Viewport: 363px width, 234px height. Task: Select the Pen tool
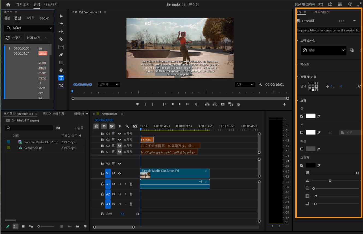coord(61,55)
